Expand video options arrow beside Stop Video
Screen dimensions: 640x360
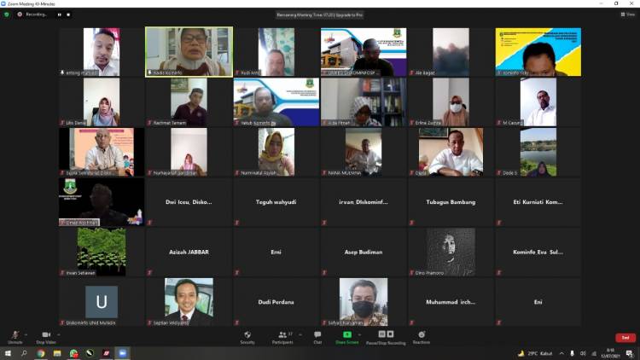point(58,334)
